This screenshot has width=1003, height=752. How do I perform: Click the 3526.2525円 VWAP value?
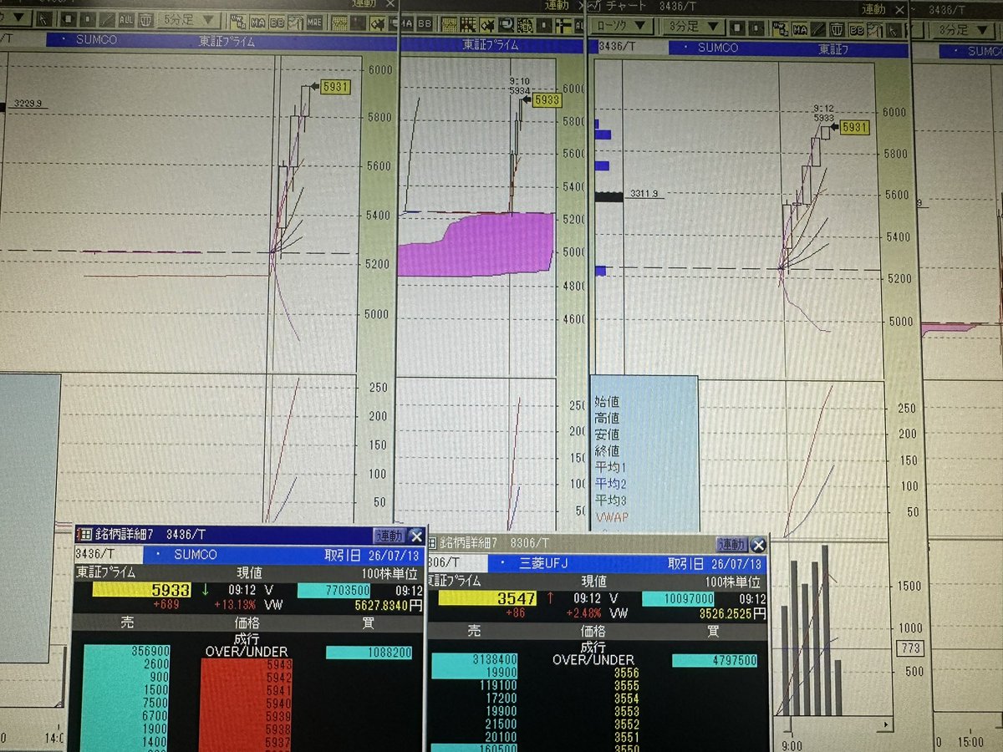[733, 613]
